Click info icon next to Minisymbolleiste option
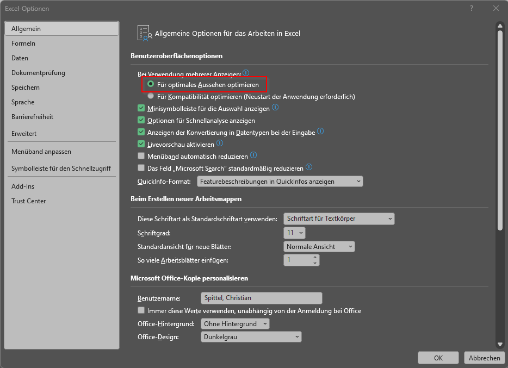The width and height of the screenshot is (508, 368). pyautogui.click(x=275, y=107)
